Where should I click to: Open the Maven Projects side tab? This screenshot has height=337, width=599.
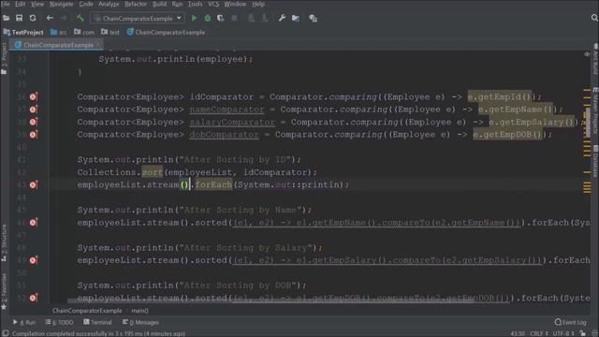point(595,110)
